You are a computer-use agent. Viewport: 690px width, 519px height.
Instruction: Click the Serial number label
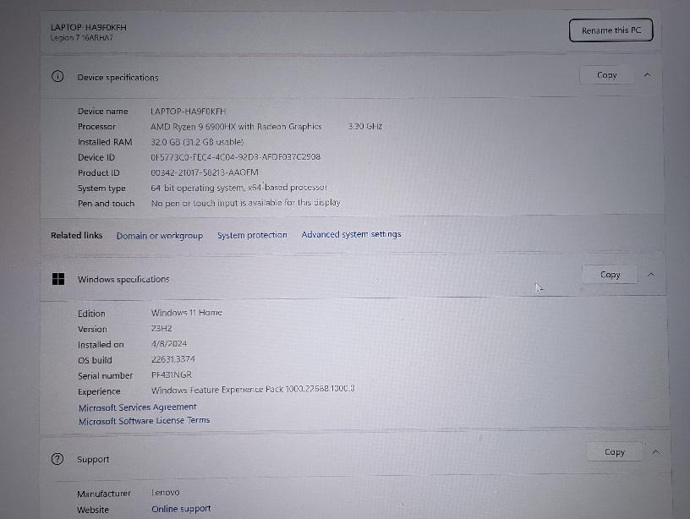click(105, 375)
